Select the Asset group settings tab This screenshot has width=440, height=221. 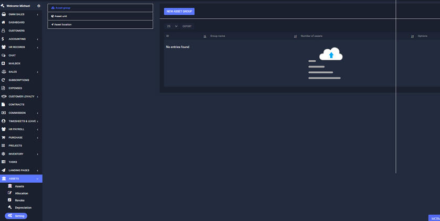(x=100, y=8)
